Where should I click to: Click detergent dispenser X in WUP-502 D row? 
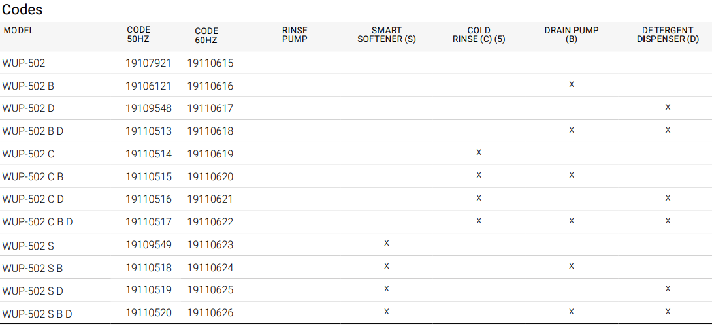[668, 107]
